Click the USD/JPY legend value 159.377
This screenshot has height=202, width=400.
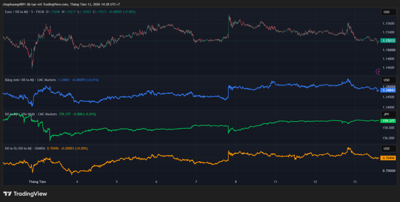[65, 114]
